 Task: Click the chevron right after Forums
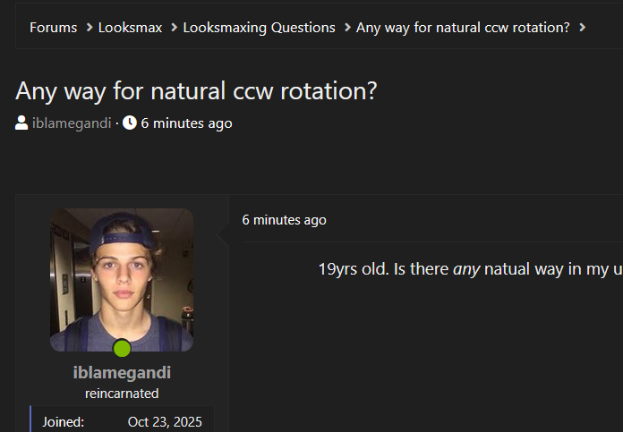(x=90, y=28)
